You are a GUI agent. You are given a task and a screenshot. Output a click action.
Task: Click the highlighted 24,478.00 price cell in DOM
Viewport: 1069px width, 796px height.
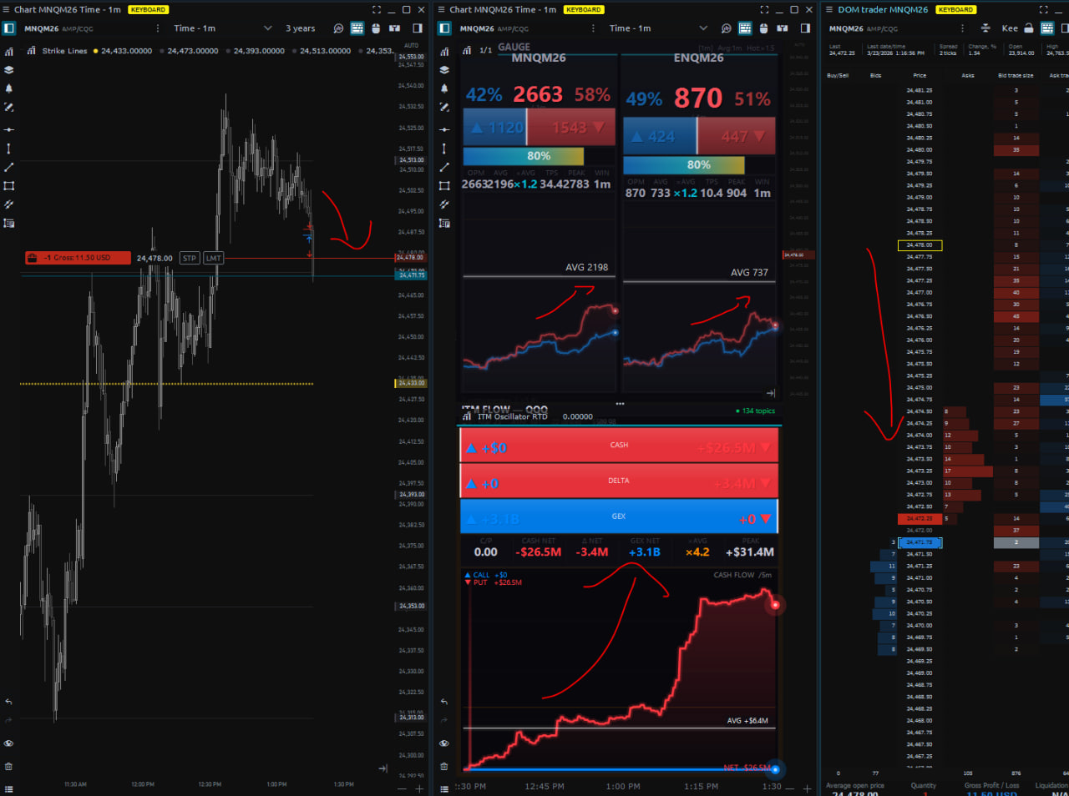[920, 245]
